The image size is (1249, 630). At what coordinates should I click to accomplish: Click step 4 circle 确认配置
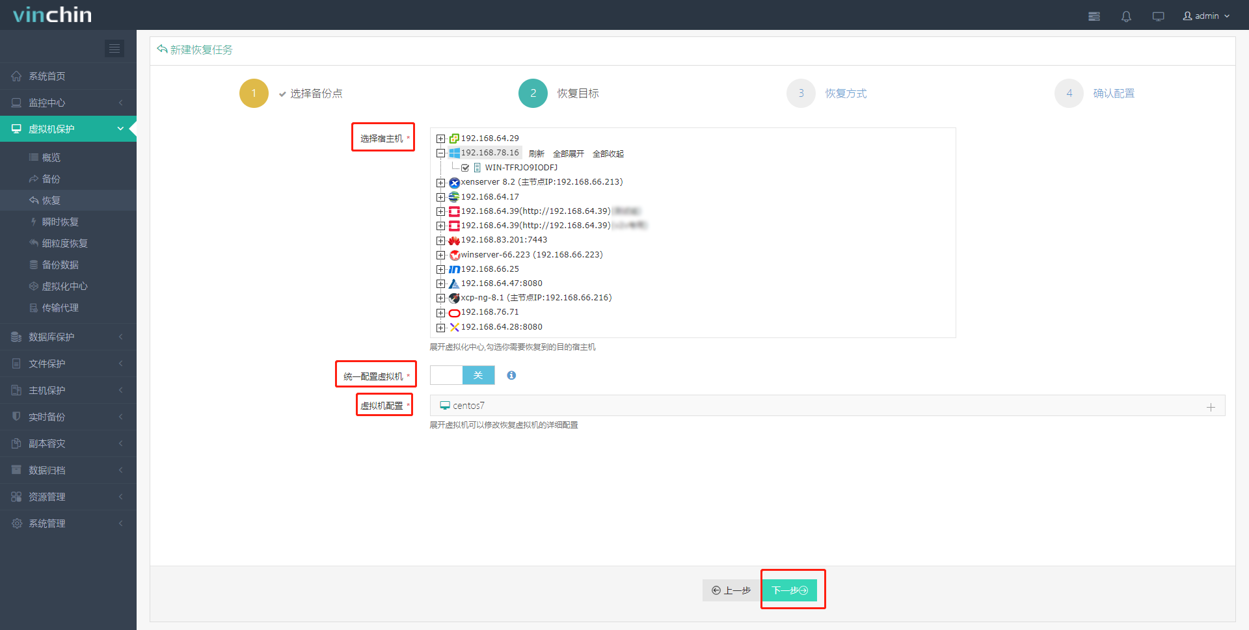pos(1069,93)
